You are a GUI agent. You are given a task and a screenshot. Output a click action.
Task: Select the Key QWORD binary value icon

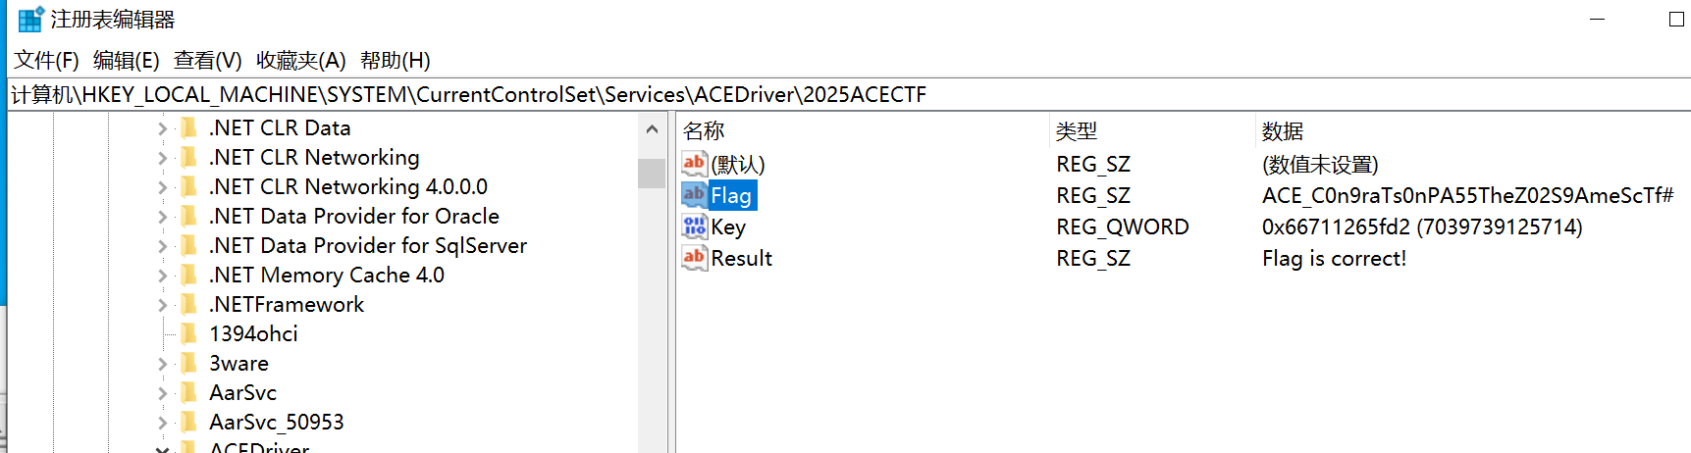click(x=694, y=226)
